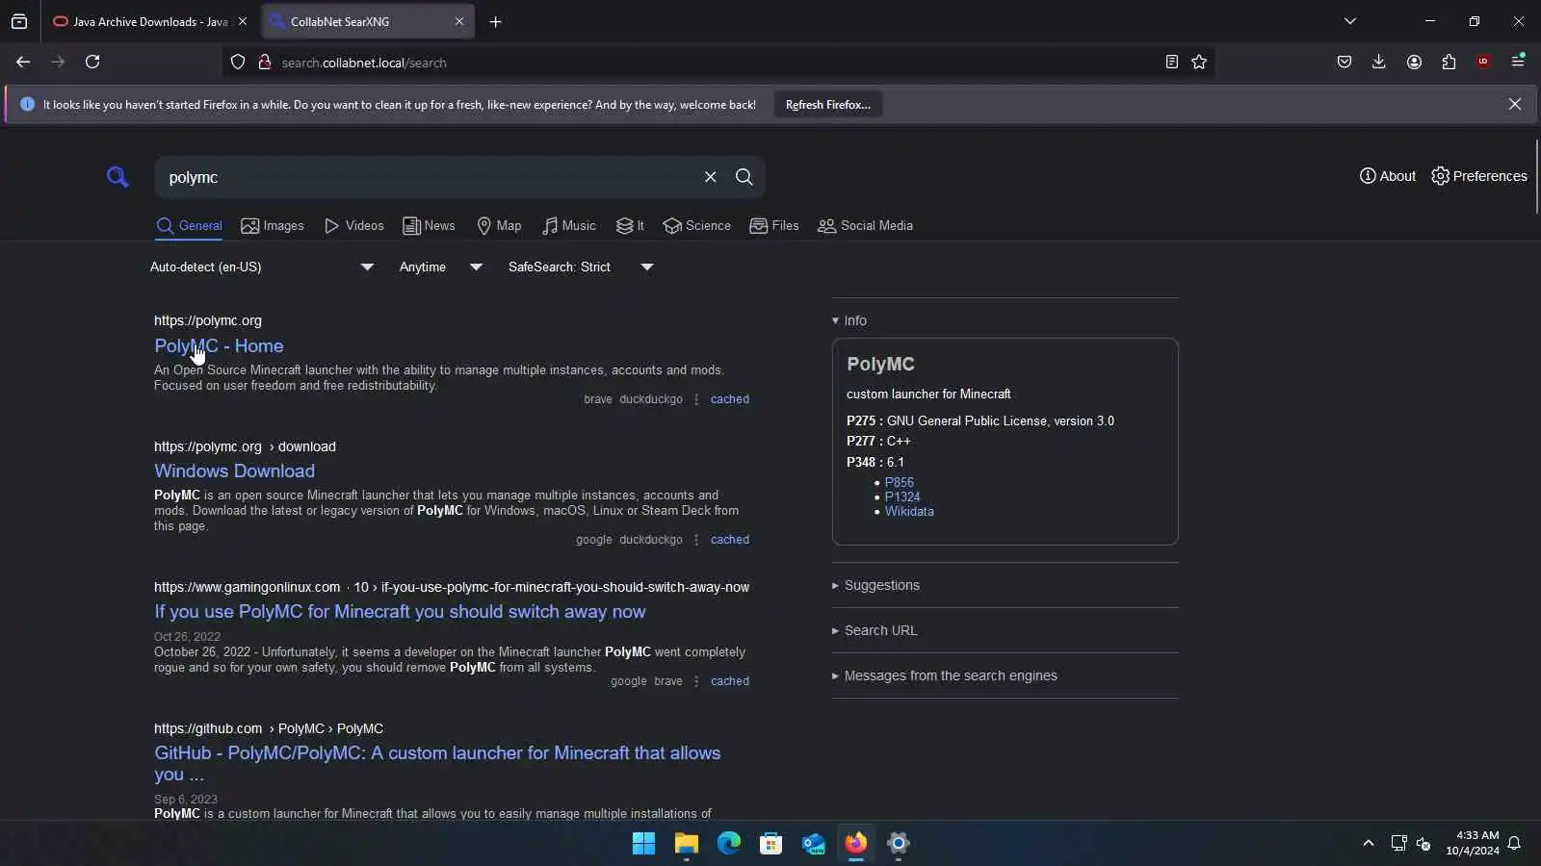This screenshot has width=1541, height=866.
Task: Open cached version of PolyMC Home
Action: coord(730,399)
